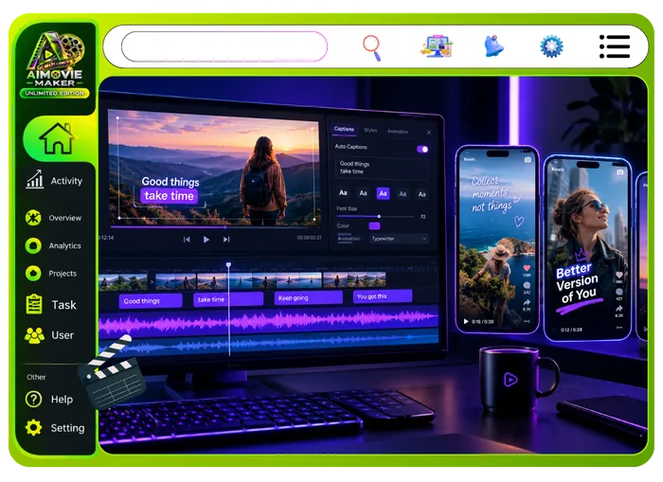Click the blue audio waveform track
The height and width of the screenshot is (482, 663).
click(x=268, y=344)
